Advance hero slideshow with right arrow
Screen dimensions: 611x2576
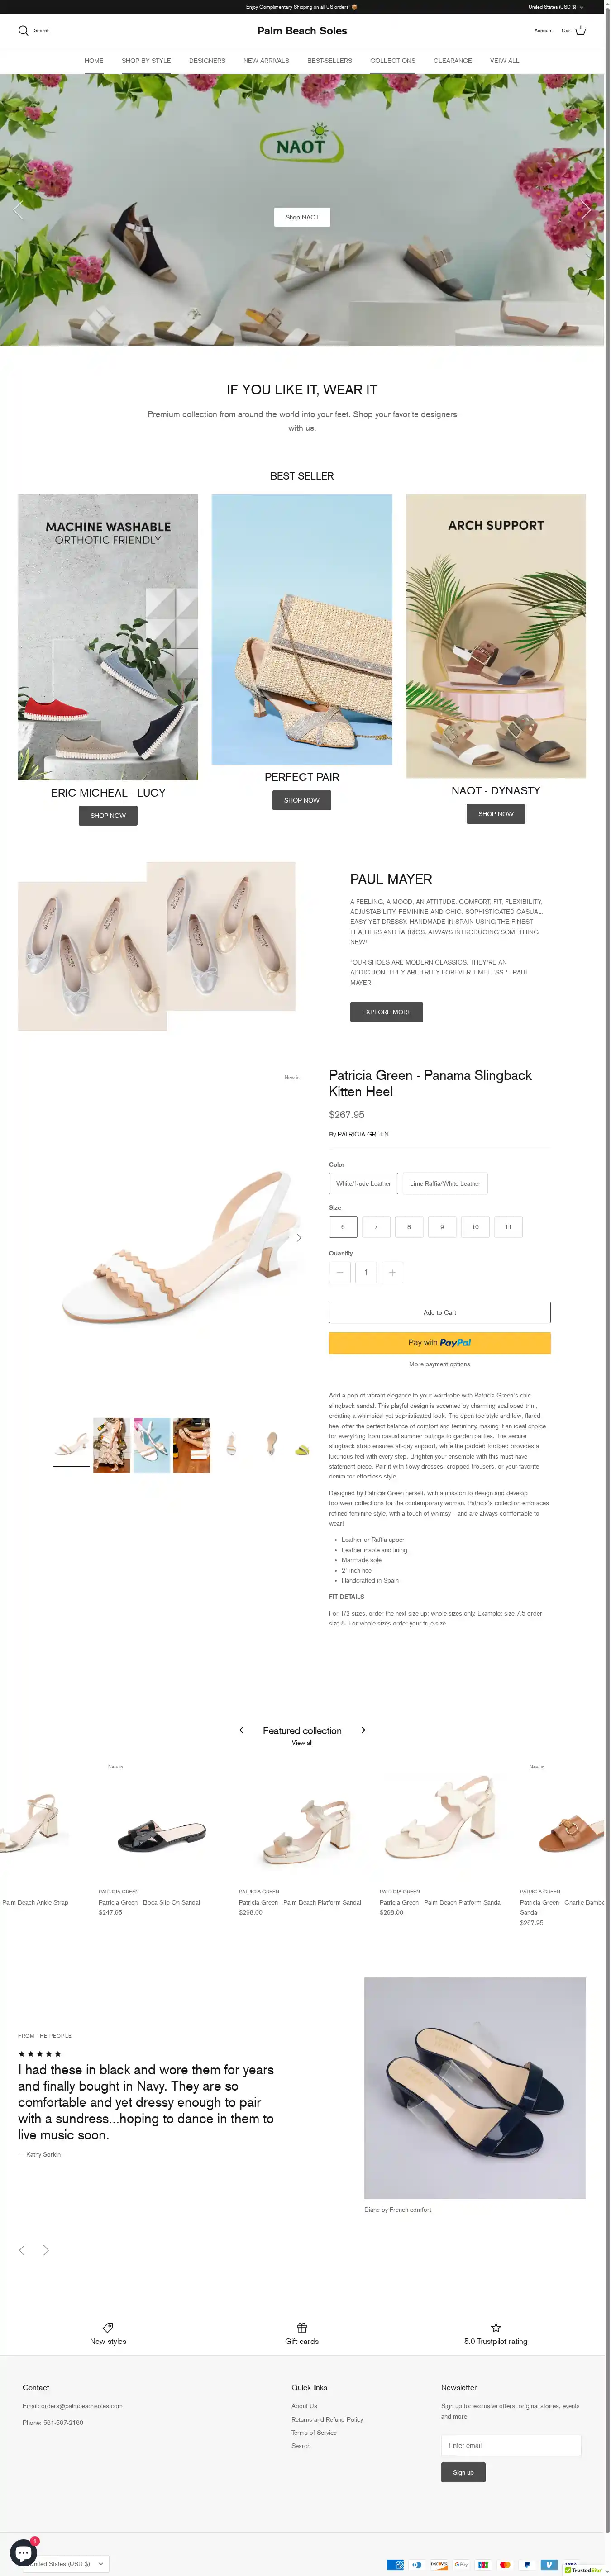pos(586,210)
